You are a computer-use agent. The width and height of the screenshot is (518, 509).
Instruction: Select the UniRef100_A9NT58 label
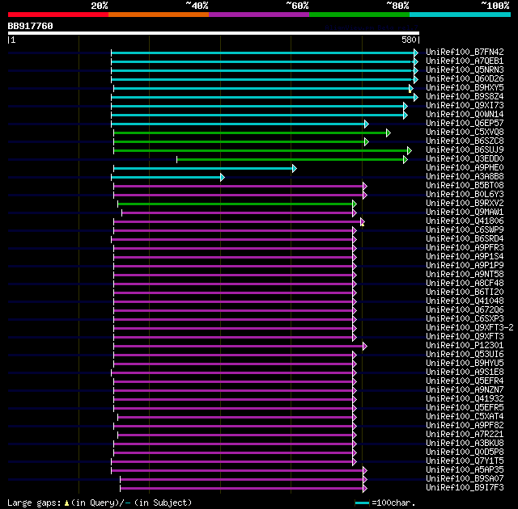(x=465, y=274)
